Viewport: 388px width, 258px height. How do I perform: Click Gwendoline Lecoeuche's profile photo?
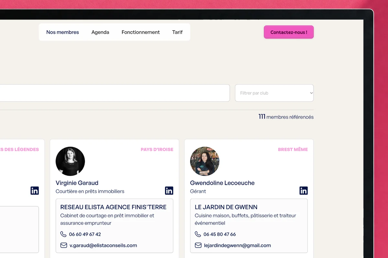tap(205, 161)
